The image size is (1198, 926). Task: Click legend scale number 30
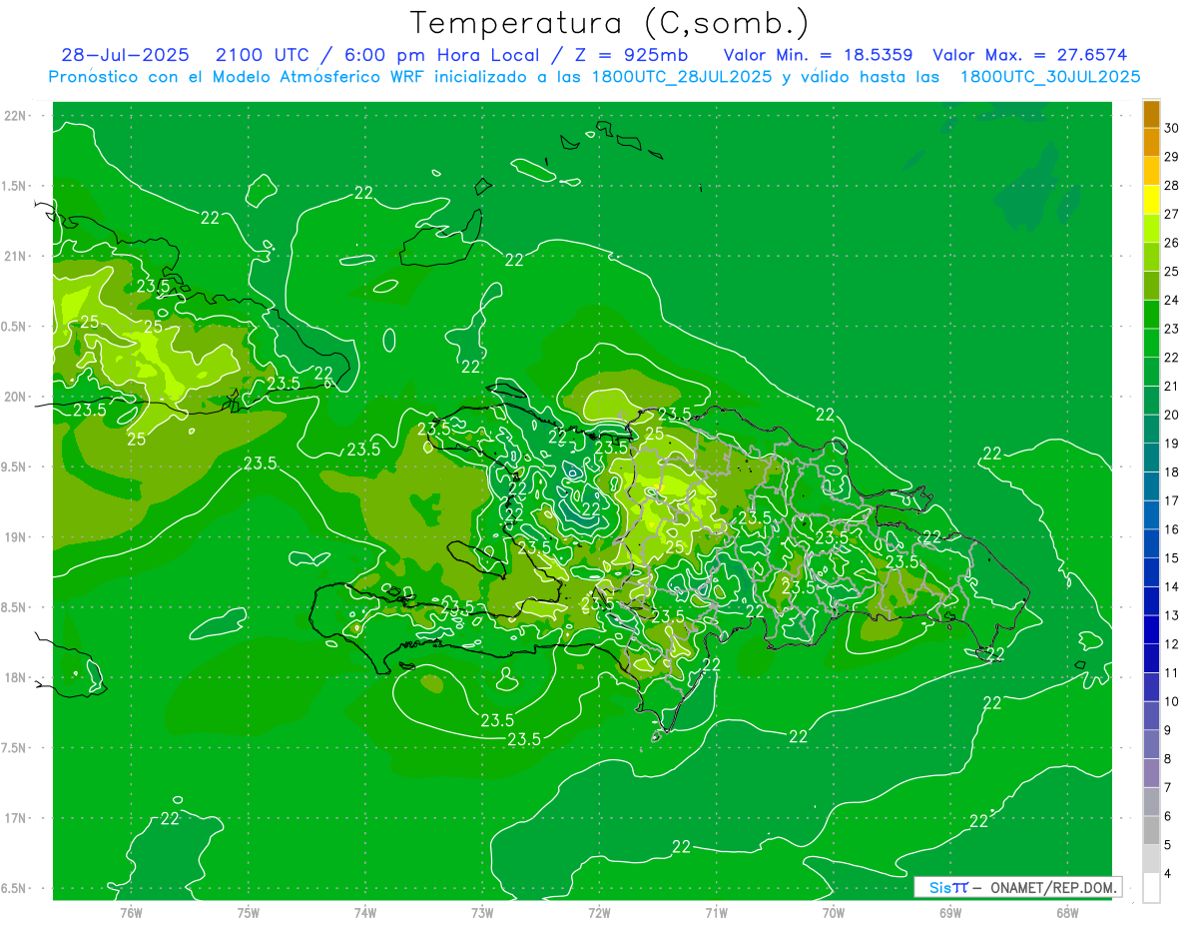tap(1172, 128)
